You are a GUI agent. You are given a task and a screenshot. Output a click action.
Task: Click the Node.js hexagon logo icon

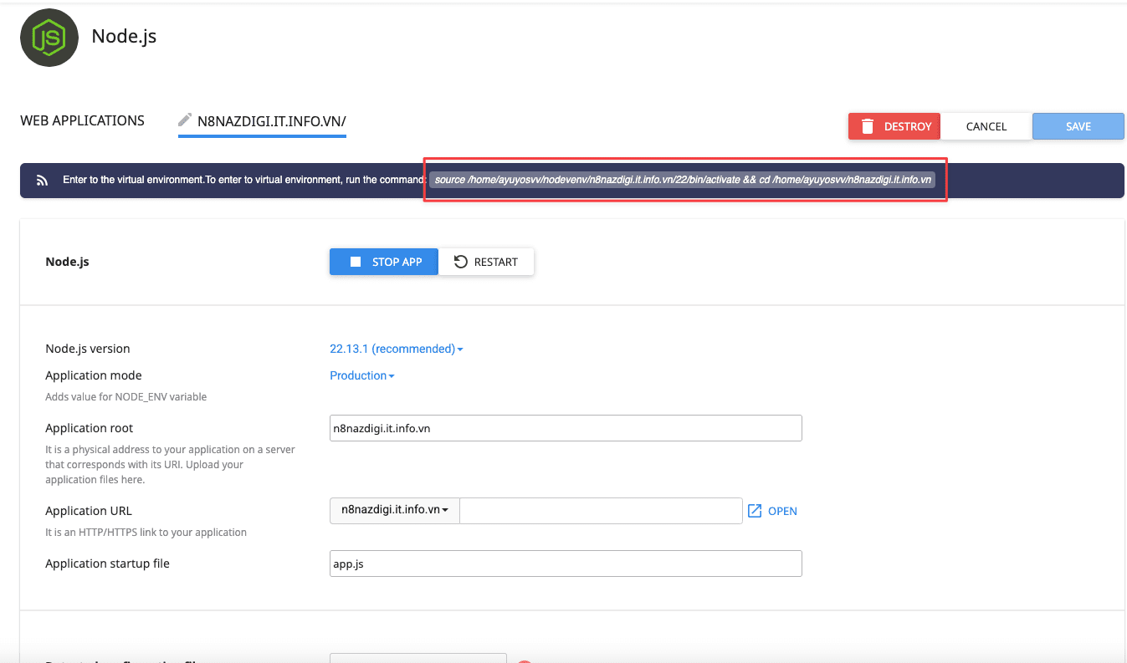click(49, 37)
